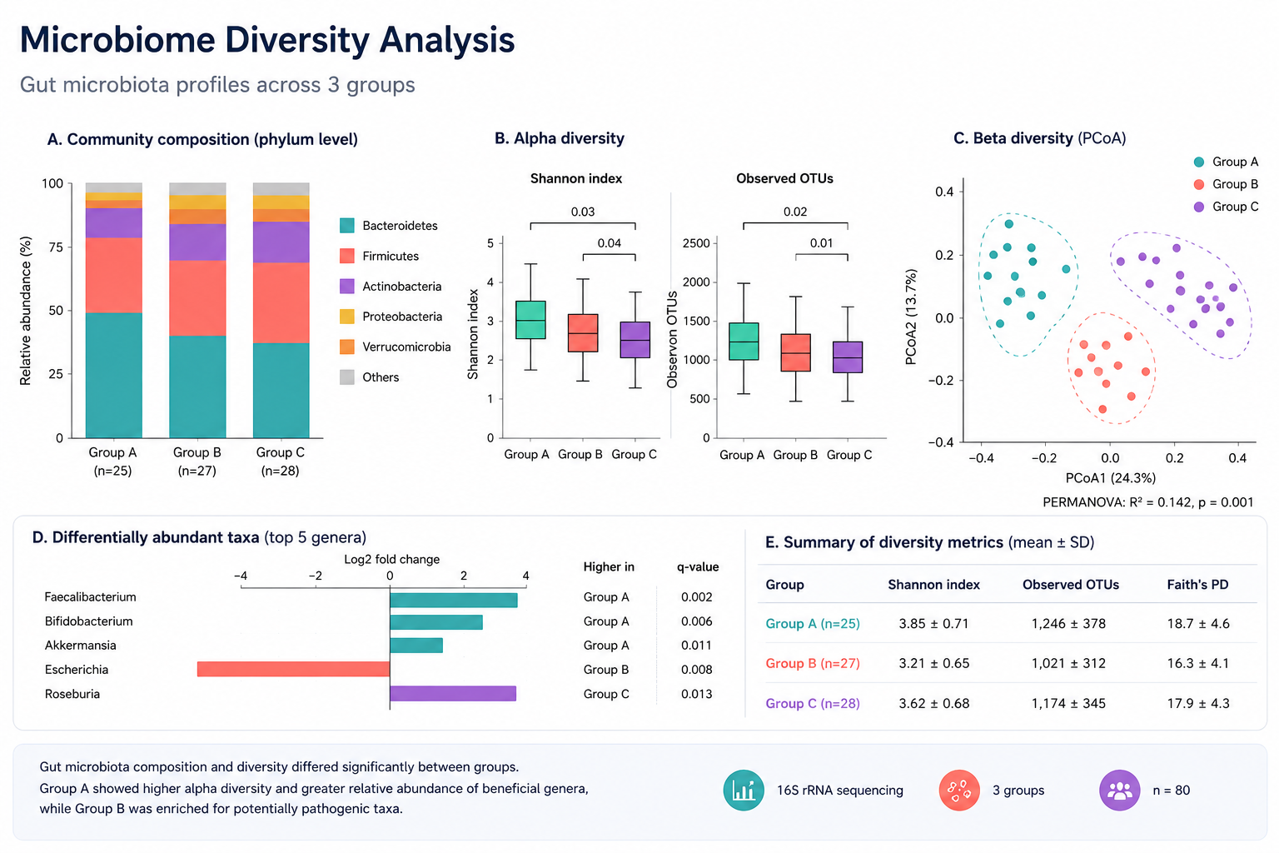
Task: Click the teal Bifidobacterium fold change bar
Action: 436,622
